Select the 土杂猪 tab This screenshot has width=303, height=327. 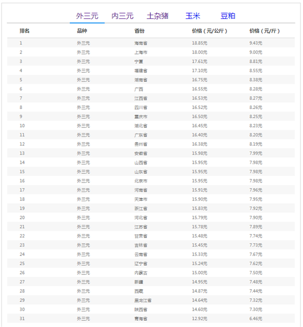158,16
